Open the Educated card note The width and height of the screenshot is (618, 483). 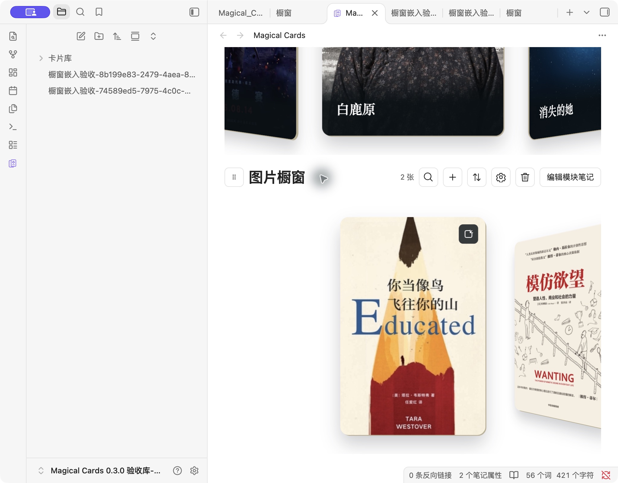[x=468, y=234]
